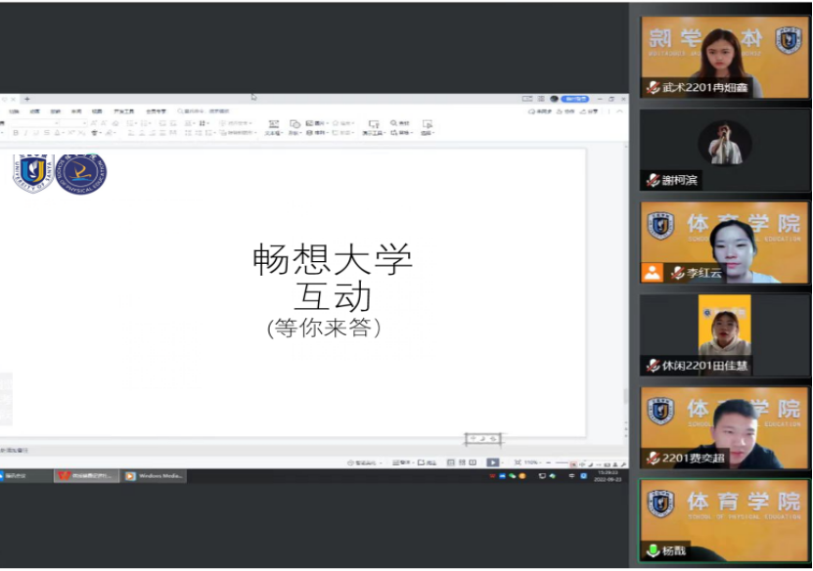Toggle 杨甜's active microphone indicator
Screen dimensions: 813x571
tap(654, 549)
